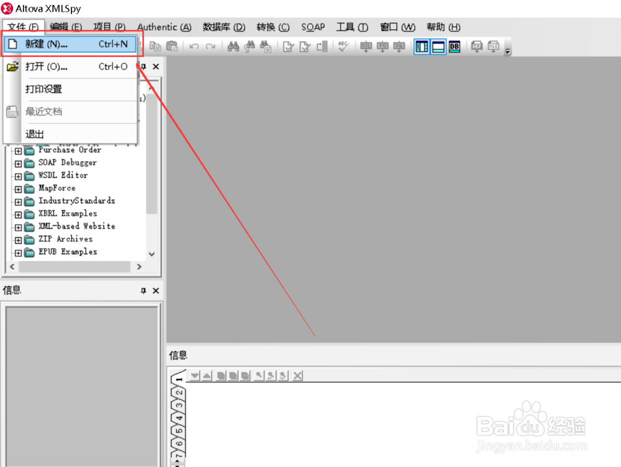Click the Redo arrow icon
This screenshot has width=621, height=467.
(x=211, y=47)
